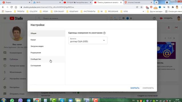Open Настройка канала in the sidebar

(x=14, y=79)
